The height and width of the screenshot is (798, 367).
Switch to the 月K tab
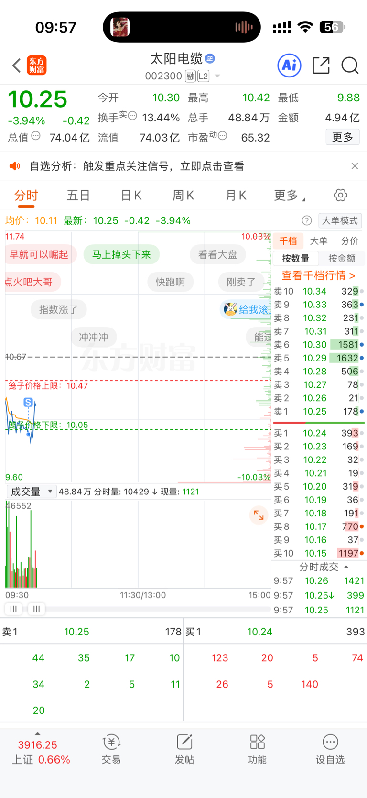click(x=236, y=195)
